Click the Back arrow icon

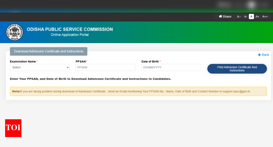point(259,55)
